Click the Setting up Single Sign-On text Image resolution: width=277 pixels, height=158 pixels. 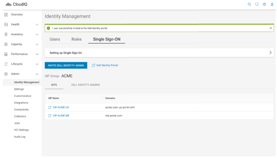tap(66, 53)
